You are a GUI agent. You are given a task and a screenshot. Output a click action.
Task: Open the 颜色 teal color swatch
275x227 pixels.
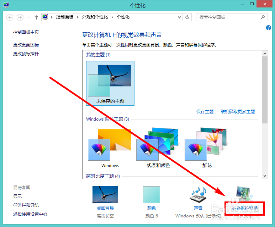click(152, 195)
